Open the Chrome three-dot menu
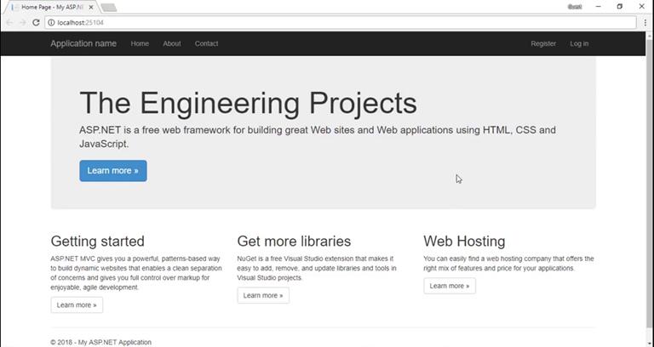This screenshot has height=347, width=654. click(x=645, y=22)
